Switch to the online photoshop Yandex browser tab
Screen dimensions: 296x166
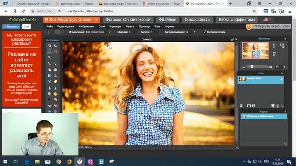tap(162, 4)
